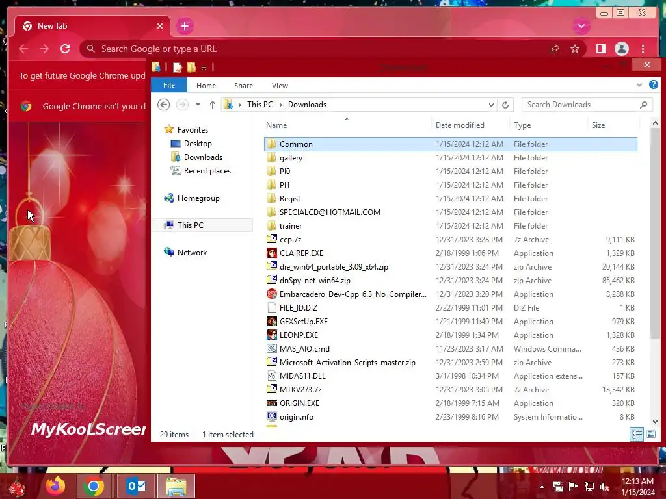Viewport: 666px width, 499px height.
Task: Open the recent locations dropdown arrow
Action: [x=198, y=105]
